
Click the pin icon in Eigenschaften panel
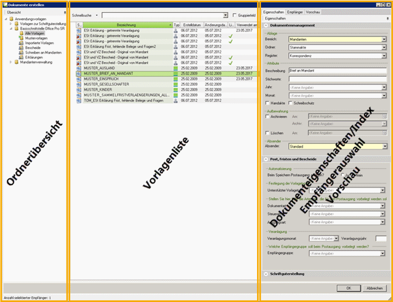(x=388, y=18)
